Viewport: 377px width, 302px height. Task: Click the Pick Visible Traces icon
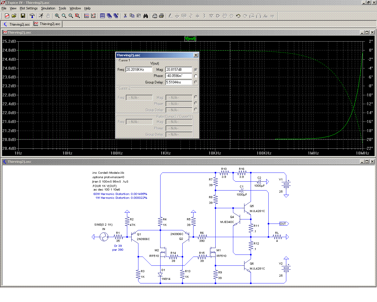[93, 16]
